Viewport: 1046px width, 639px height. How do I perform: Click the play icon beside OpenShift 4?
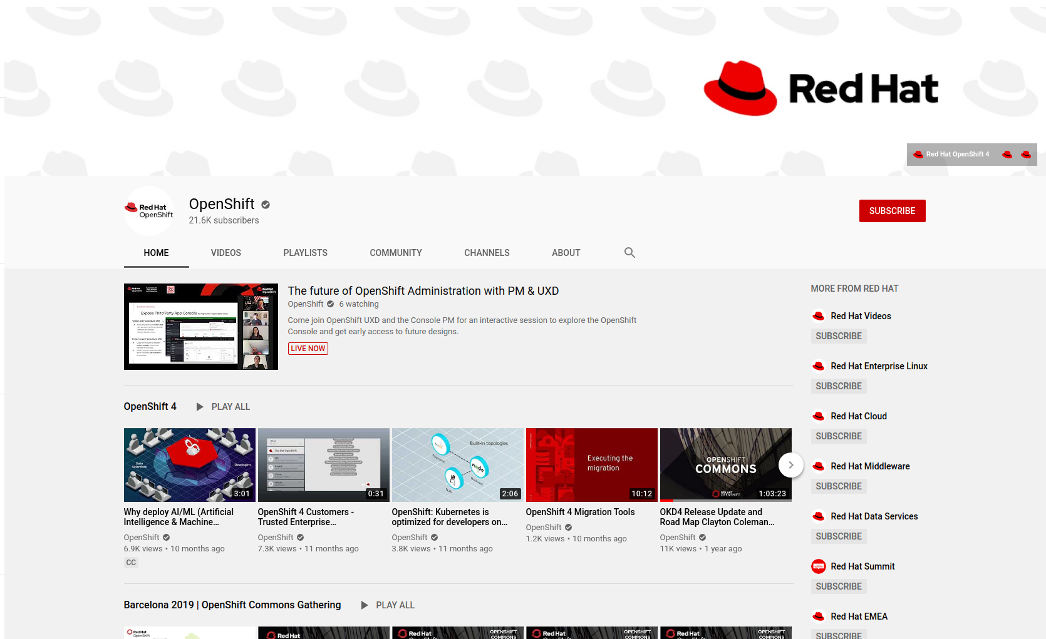click(x=200, y=407)
